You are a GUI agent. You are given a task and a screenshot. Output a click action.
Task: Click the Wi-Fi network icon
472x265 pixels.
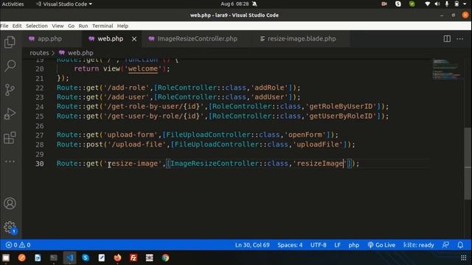pos(428,4)
